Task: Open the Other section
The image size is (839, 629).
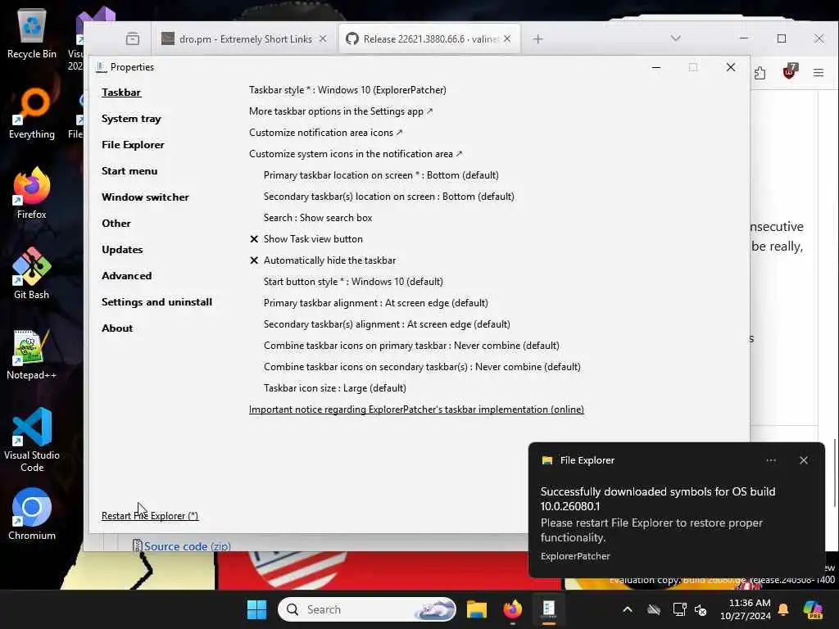Action: (x=116, y=223)
